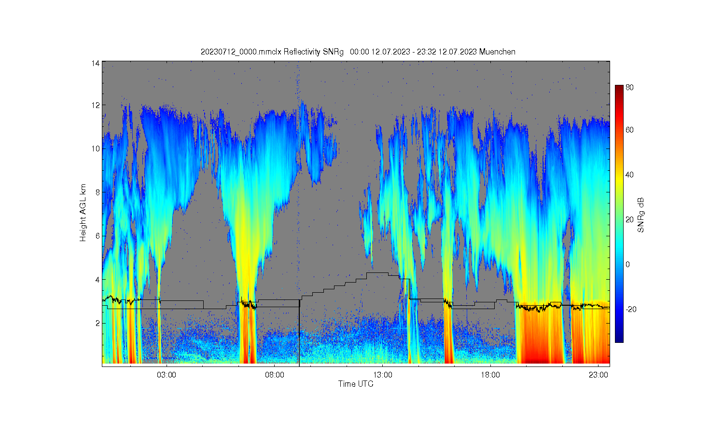Click the 'Height AGL km' axis title
The width and height of the screenshot is (724, 434).
[x=83, y=213]
